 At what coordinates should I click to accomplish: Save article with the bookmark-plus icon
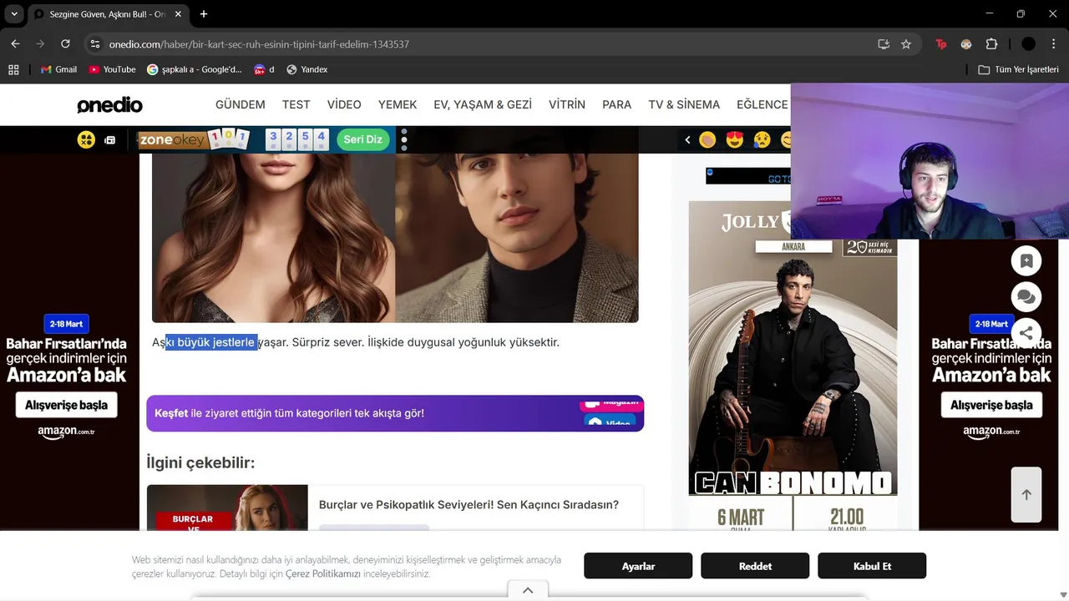click(x=1026, y=260)
